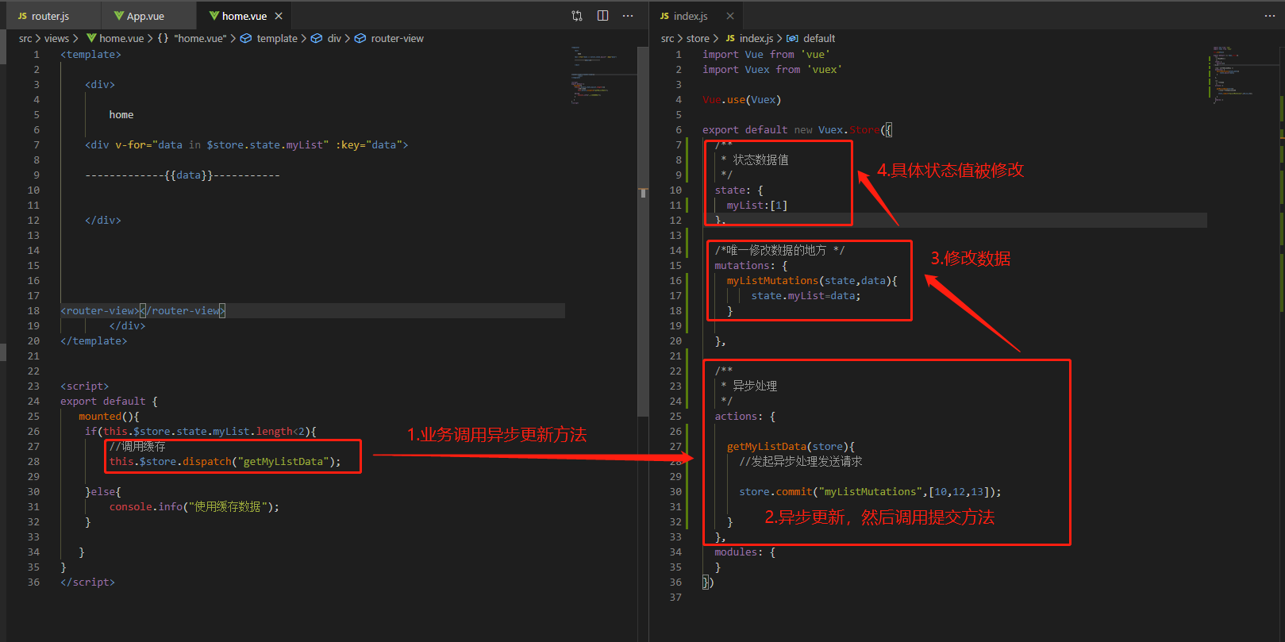Click the "//调用缓存" comment
The height and width of the screenshot is (642, 1285).
(x=137, y=447)
